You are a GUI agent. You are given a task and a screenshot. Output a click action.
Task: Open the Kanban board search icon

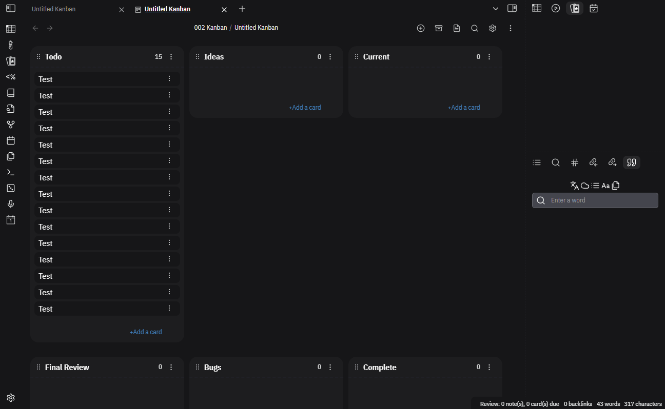(x=475, y=28)
